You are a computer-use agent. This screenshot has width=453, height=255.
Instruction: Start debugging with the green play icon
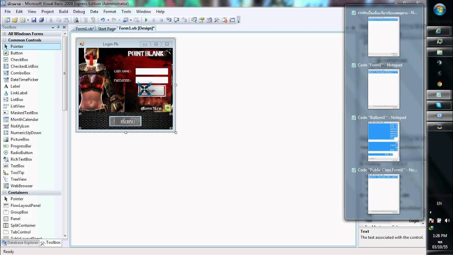point(146,20)
